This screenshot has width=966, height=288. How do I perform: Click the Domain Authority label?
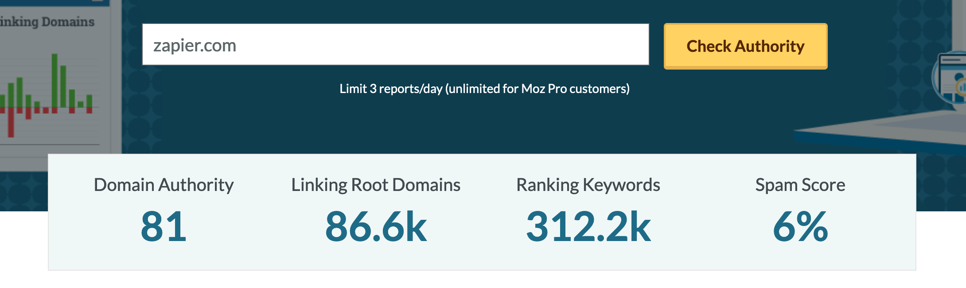(x=164, y=185)
